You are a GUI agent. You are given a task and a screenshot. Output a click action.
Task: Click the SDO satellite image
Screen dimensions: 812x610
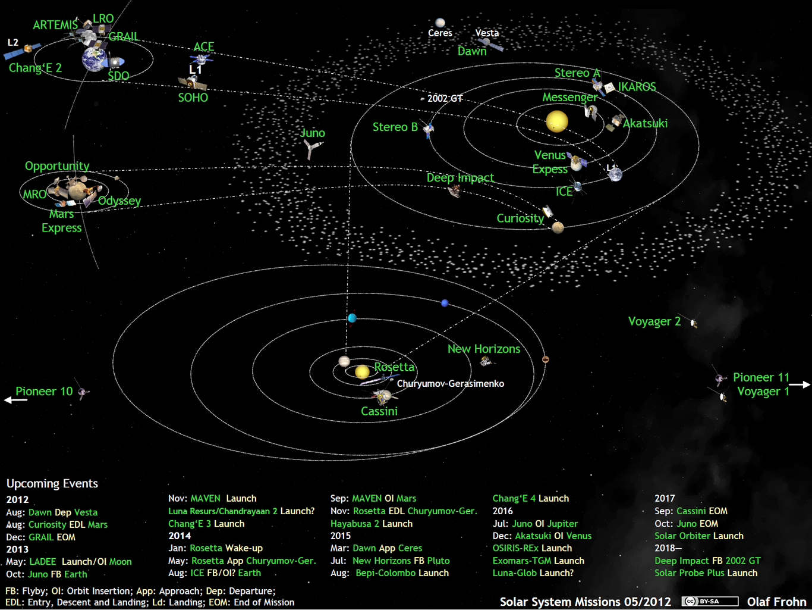[115, 61]
